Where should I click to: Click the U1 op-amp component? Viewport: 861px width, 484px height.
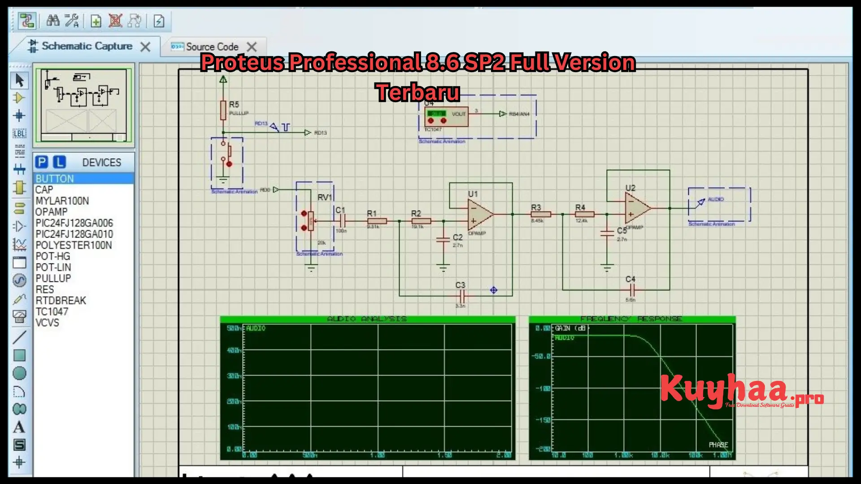tap(480, 214)
